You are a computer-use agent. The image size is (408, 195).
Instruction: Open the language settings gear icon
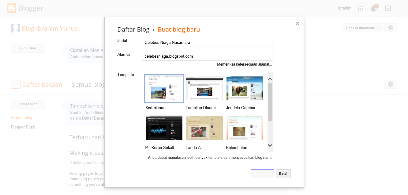point(391,28)
